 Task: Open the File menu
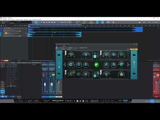(1, 20)
